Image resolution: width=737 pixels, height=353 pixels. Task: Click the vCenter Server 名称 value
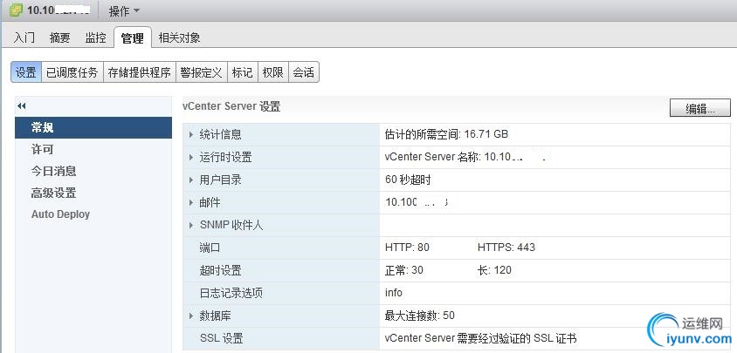(465, 157)
